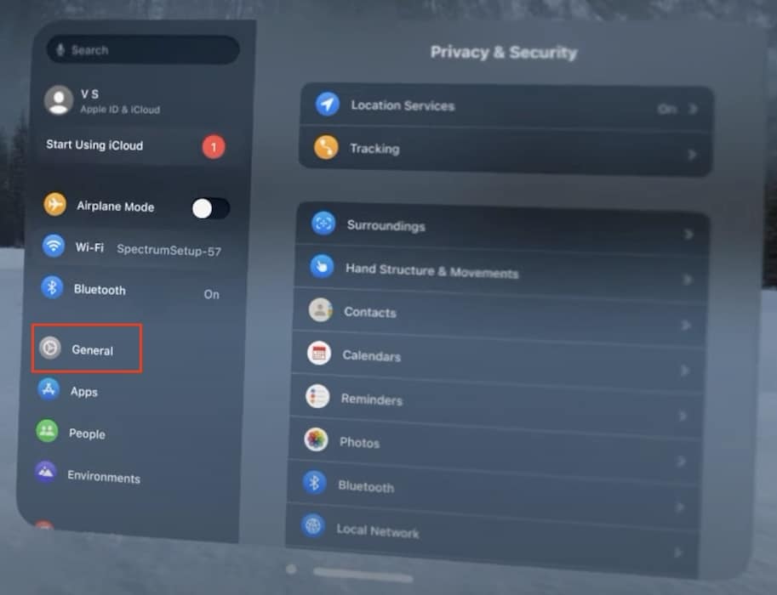Image resolution: width=777 pixels, height=595 pixels.
Task: Click the Local Network globe icon
Action: point(313,527)
